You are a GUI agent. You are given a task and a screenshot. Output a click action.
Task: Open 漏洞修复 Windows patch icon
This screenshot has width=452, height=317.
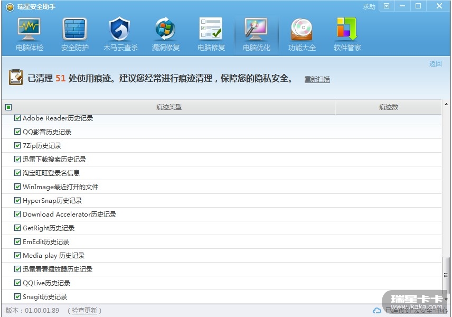pos(165,29)
